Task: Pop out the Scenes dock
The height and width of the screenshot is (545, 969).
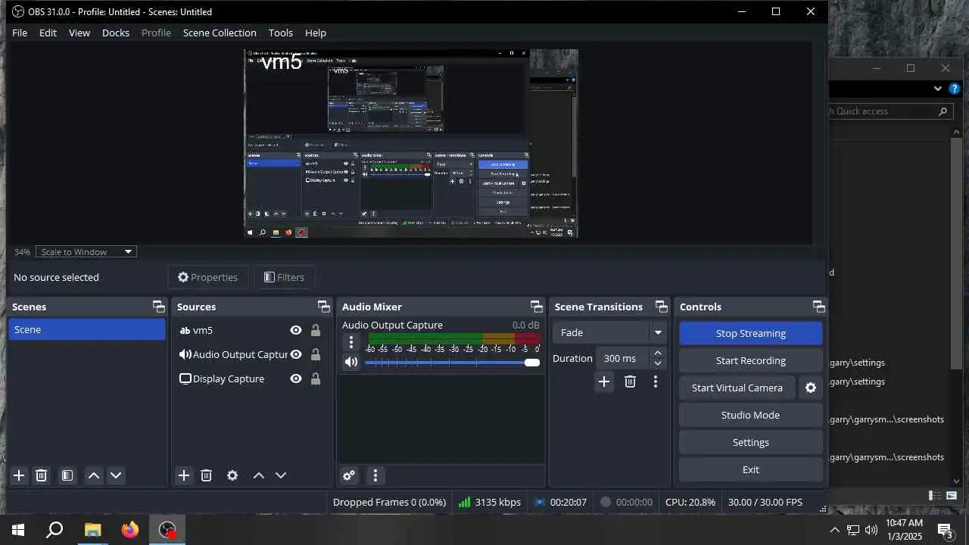Action: point(158,307)
